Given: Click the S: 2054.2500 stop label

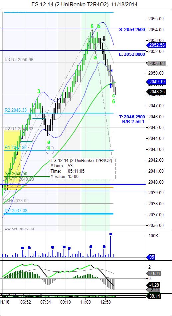Looking at the screenshot, I should [x=132, y=30].
